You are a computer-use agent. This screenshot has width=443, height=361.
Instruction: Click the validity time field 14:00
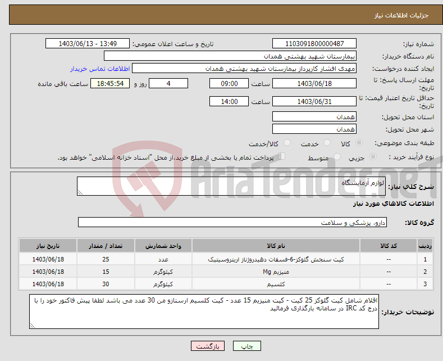coord(229,101)
